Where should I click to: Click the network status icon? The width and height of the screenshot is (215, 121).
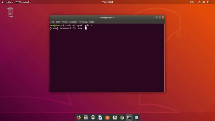coord(199,2)
